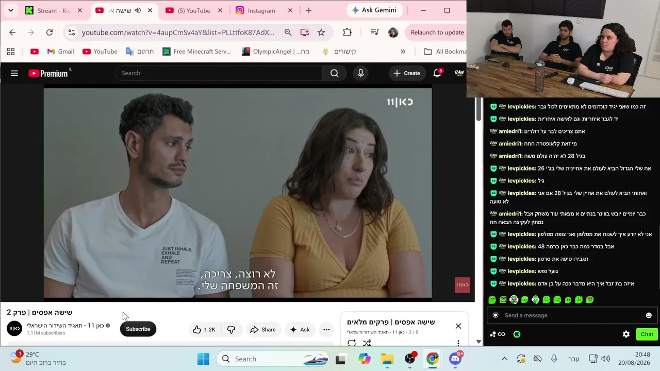Click Relaunch to update
Viewport: 660px width, 371px height.
pyautogui.click(x=436, y=32)
